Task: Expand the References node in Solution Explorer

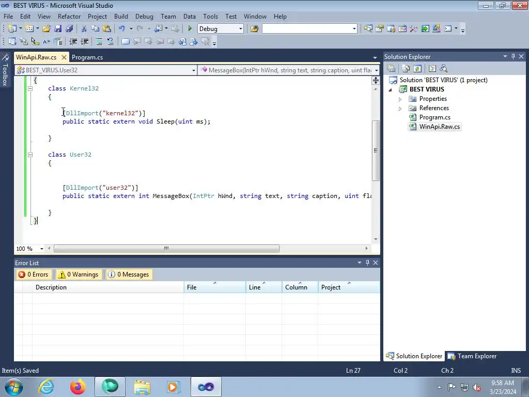Action: coord(400,109)
